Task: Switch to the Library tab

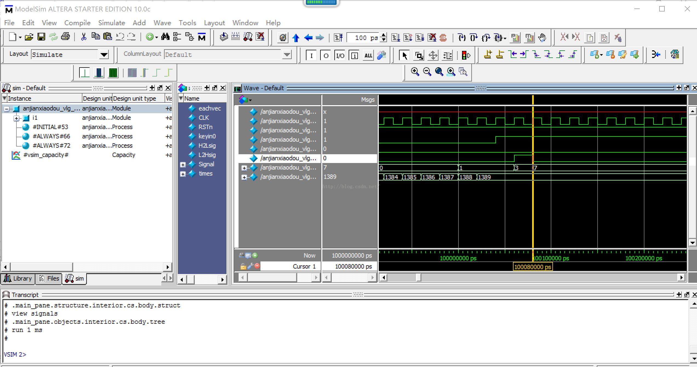Action: coord(18,278)
